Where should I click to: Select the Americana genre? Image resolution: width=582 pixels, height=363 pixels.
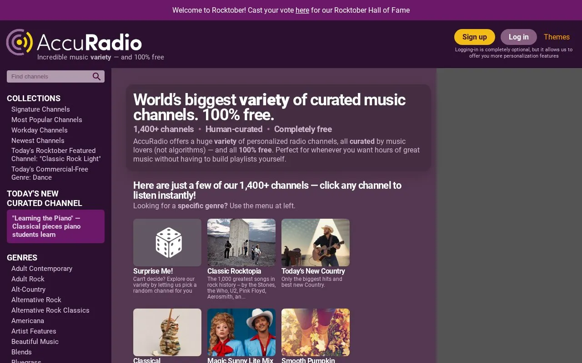click(x=28, y=321)
